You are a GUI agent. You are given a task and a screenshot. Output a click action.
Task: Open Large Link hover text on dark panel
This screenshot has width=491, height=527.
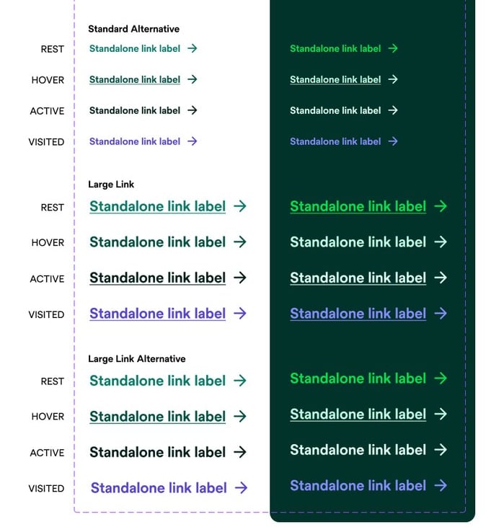tap(358, 242)
